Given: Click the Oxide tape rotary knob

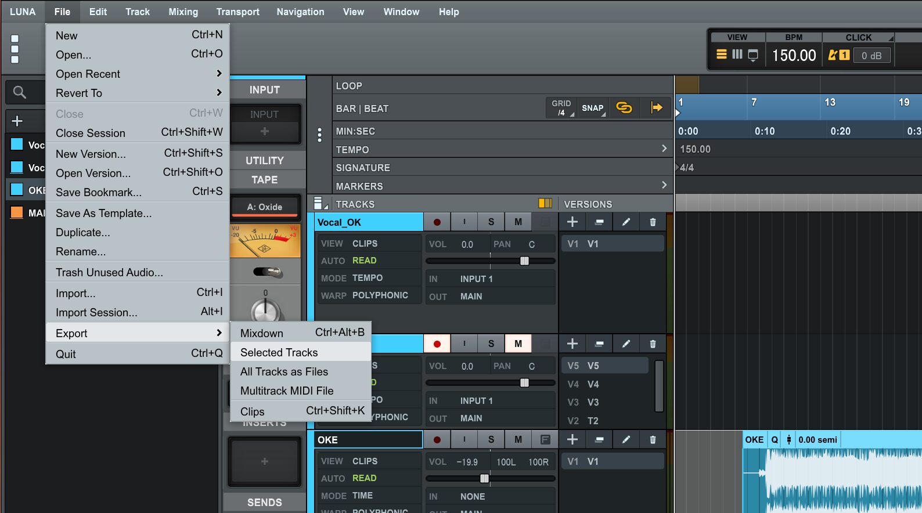Looking at the screenshot, I should point(266,310).
